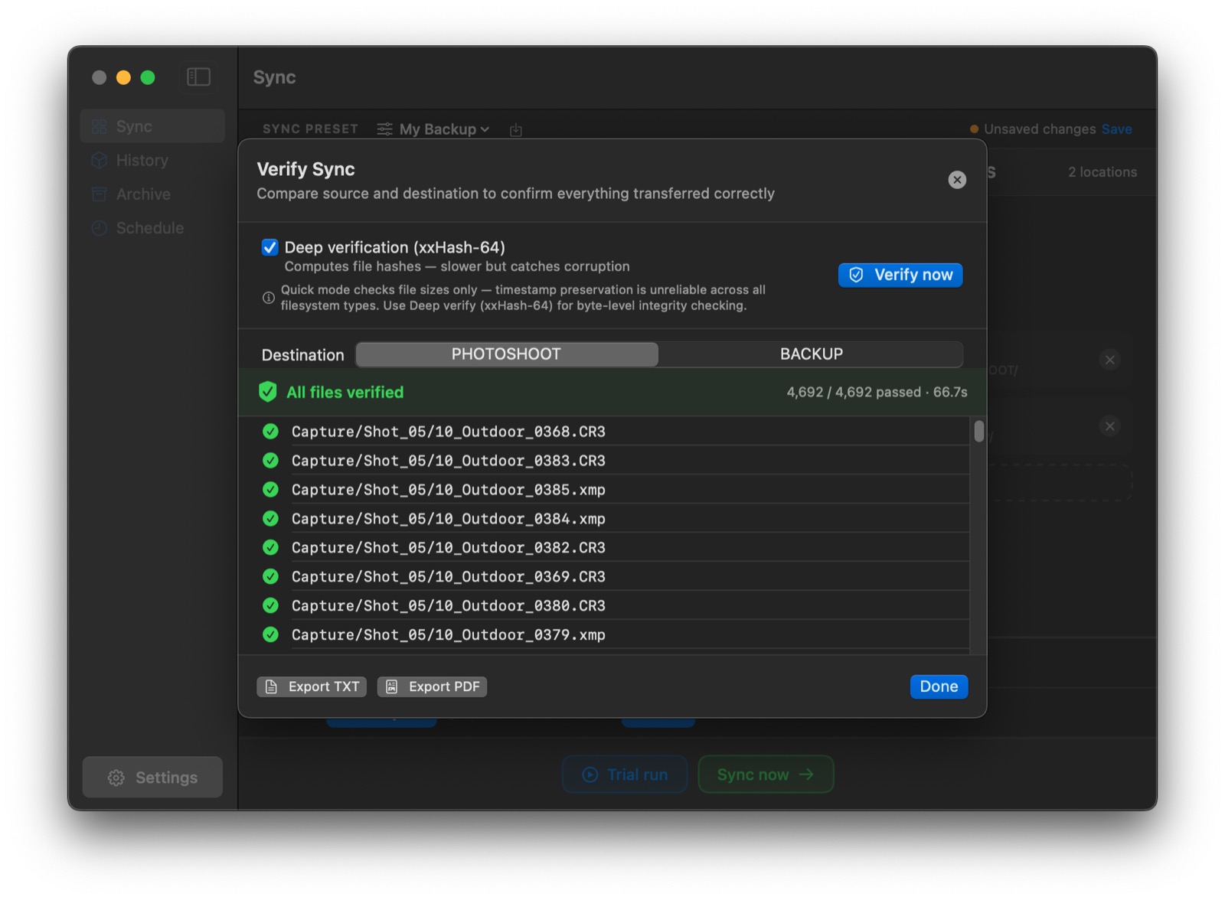Viewport: 1225px width, 900px height.
Task: Select file 10_Outdoor_0382.CR3 row
Action: [x=604, y=548]
